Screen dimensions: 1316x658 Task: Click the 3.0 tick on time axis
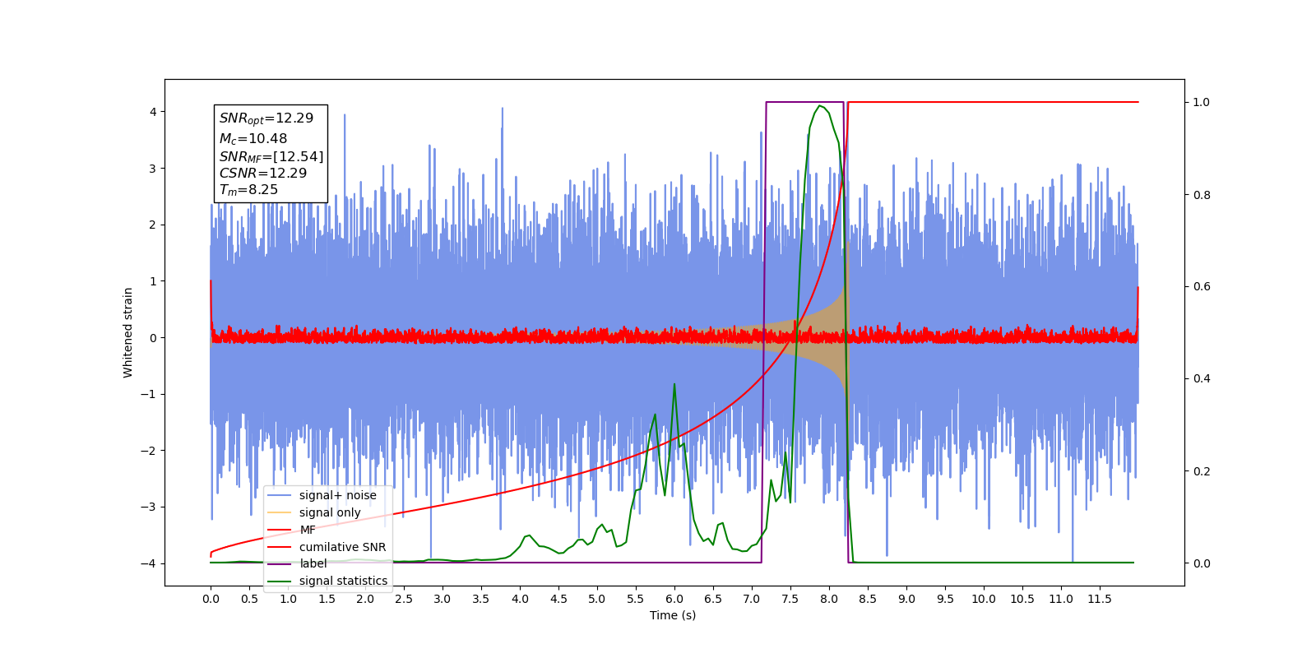click(x=443, y=599)
